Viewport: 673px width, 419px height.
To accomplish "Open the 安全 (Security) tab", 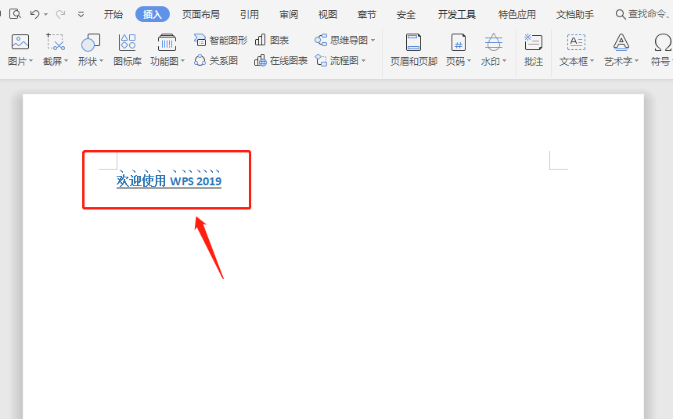I will 406,15.
